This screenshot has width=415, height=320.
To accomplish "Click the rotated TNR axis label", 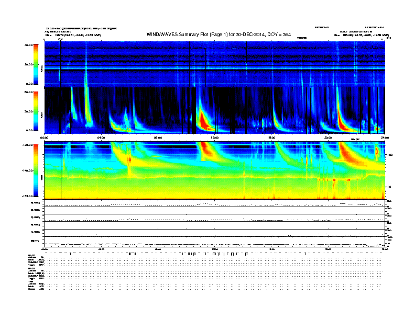I will [41, 178].
